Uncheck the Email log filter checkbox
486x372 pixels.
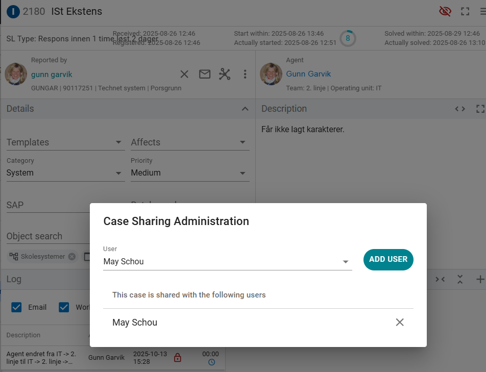click(x=16, y=307)
